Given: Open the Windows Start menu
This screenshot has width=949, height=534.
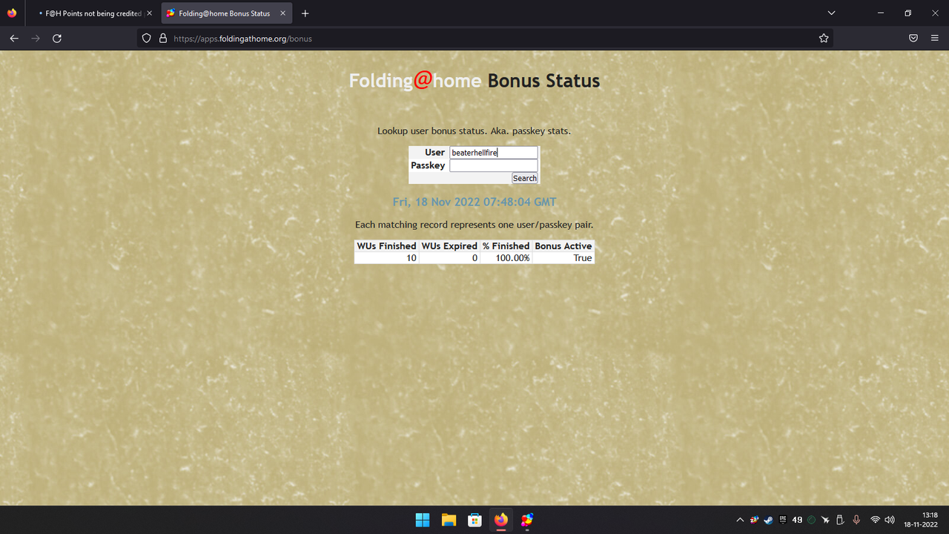Looking at the screenshot, I should click(x=423, y=520).
